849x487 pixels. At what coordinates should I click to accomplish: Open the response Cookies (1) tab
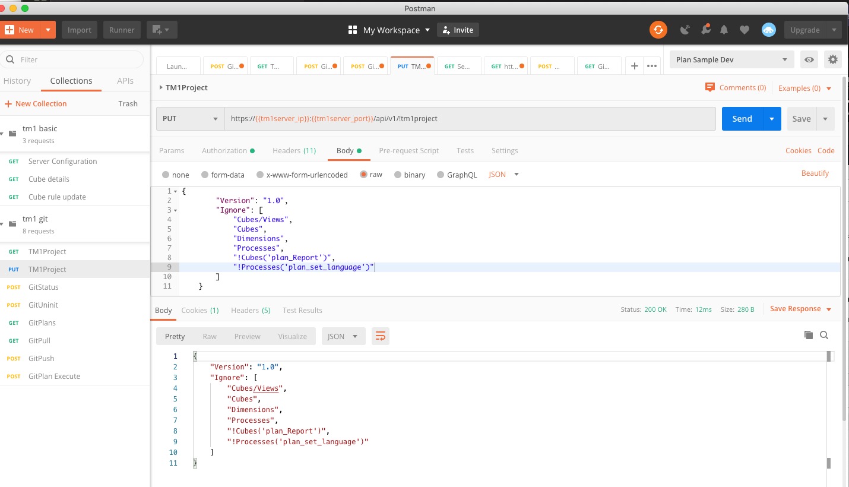coord(200,310)
